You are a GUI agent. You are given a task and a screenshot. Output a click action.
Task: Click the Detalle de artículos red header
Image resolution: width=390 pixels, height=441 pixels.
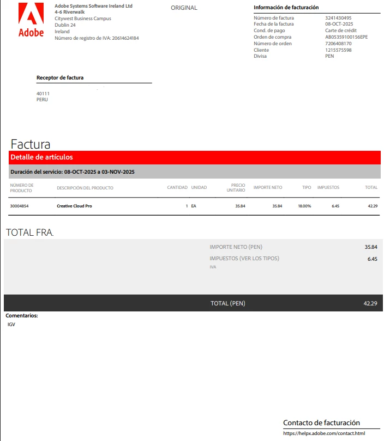[x=194, y=157]
